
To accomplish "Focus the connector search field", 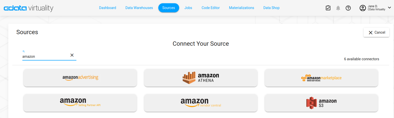I will tap(45, 56).
